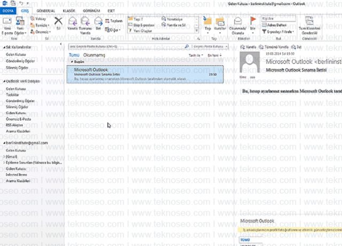Screen dimensions: 342x246
Task: Select Önemsiz E-Posta folder
Action: (x=18, y=119)
